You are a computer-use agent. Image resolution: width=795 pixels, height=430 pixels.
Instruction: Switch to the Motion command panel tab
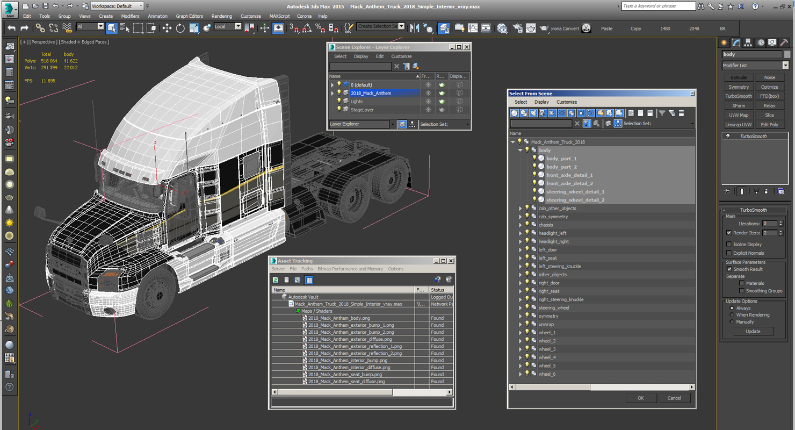click(x=760, y=43)
